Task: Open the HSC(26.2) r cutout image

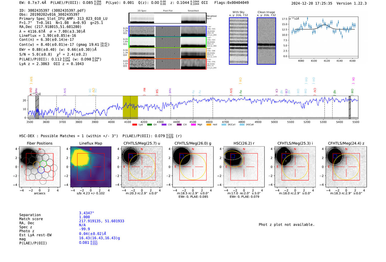Action: click(244, 167)
